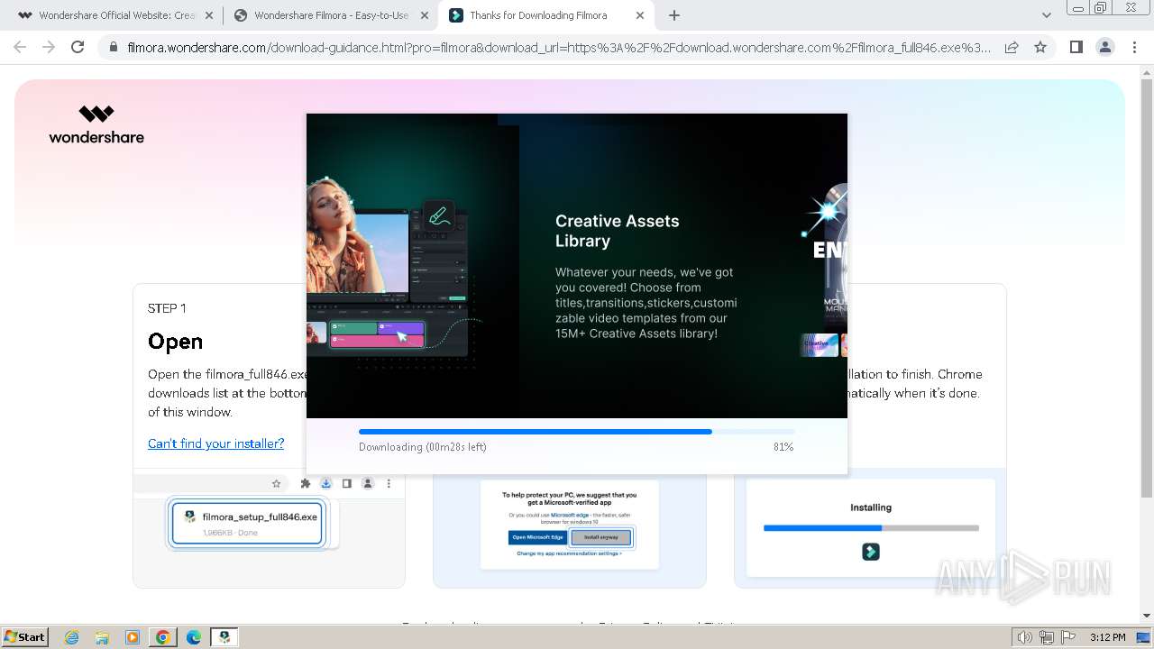
Task: Toggle the browser side panel
Action: (1076, 47)
